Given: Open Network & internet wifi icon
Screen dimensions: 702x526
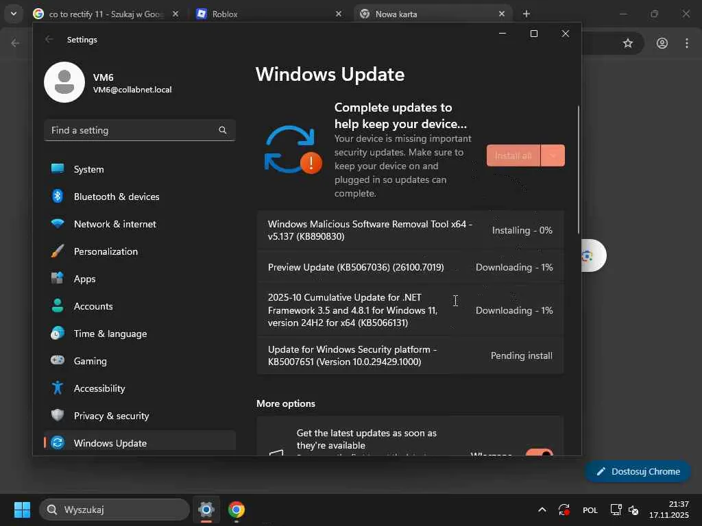Looking at the screenshot, I should click(58, 223).
